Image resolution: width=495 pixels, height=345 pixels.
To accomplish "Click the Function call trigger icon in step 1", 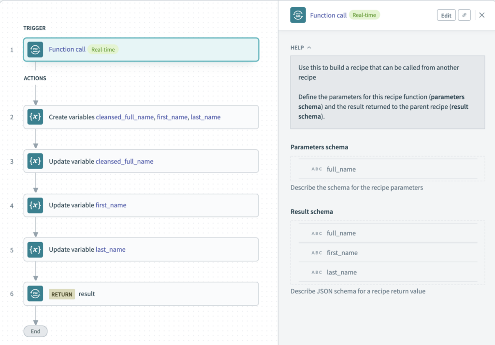I will coord(35,50).
